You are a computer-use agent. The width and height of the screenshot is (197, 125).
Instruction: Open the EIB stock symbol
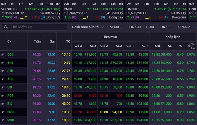[10, 87]
